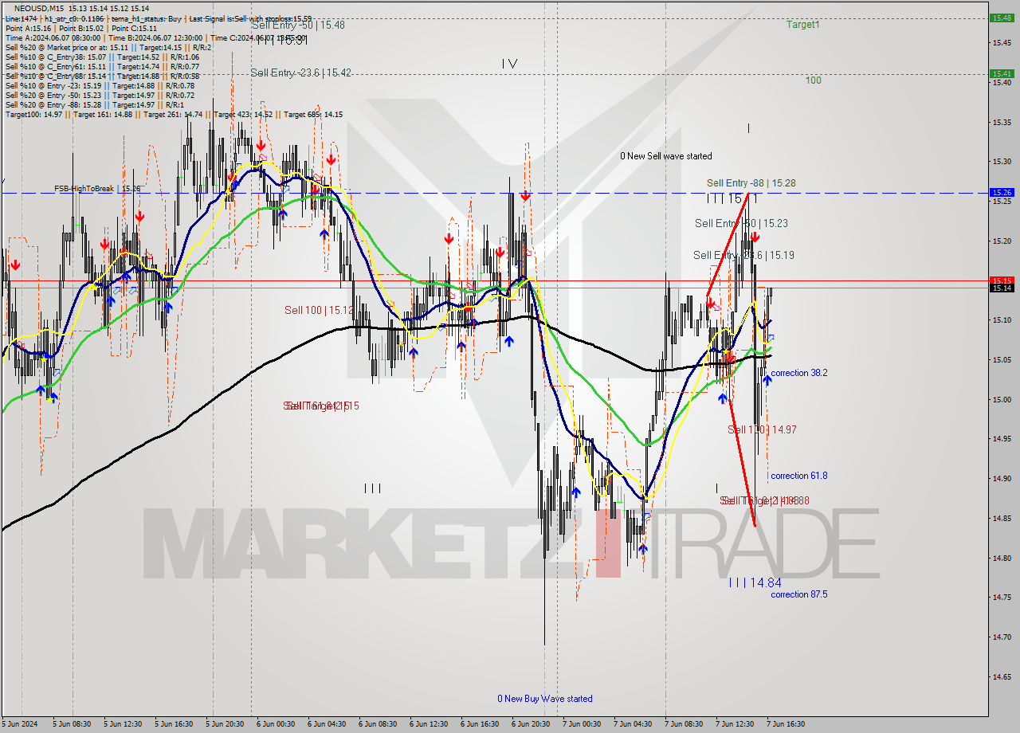Viewport: 1020px width, 733px height.
Task: Click the 'Sell Entry -88 | 15.28' label
Action: coord(751,183)
